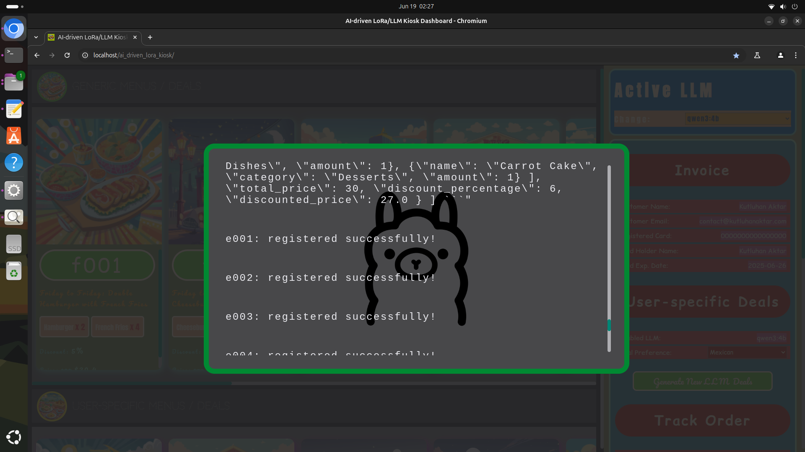Open Ubuntu App Center dock icon
Screen dimensions: 805x452
coord(14,136)
